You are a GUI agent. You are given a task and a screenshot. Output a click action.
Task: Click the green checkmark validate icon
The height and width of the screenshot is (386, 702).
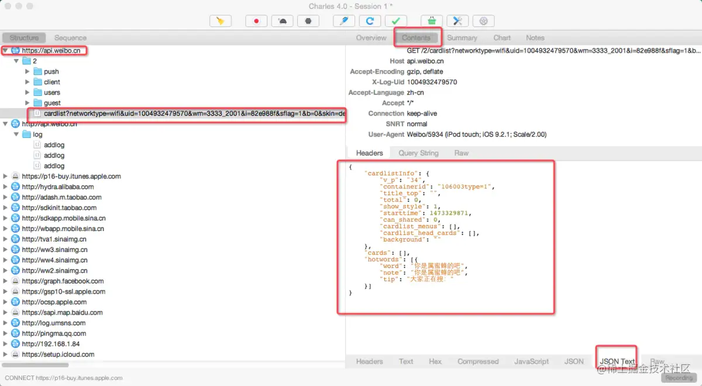point(396,20)
